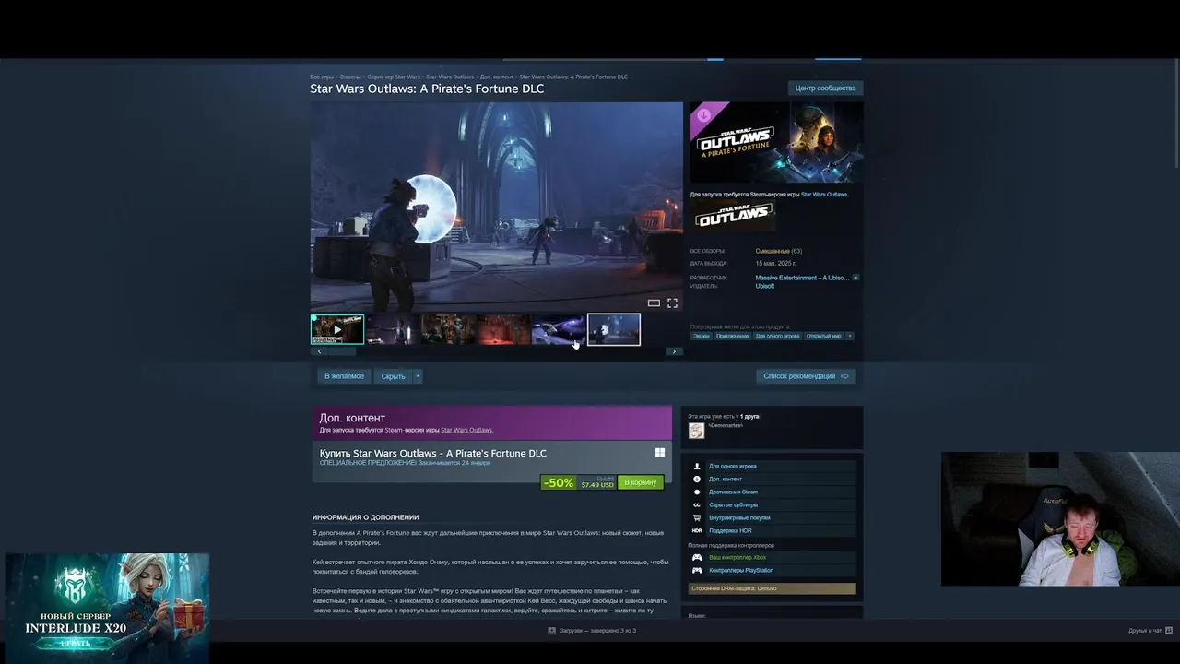1180x664 pixels.
Task: Select the spaceship screenshot thumbnail
Action: [559, 329]
